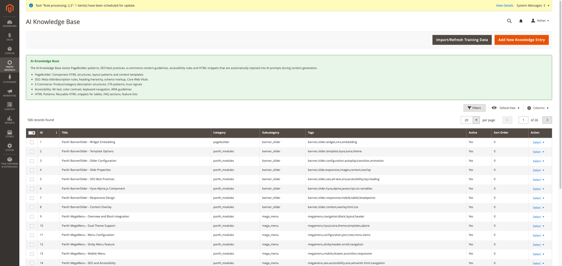
Task: Sort by Tags column header
Action: click(x=386, y=133)
